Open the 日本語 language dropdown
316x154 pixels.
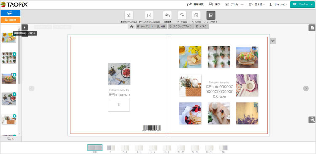pyautogui.click(x=257, y=5)
